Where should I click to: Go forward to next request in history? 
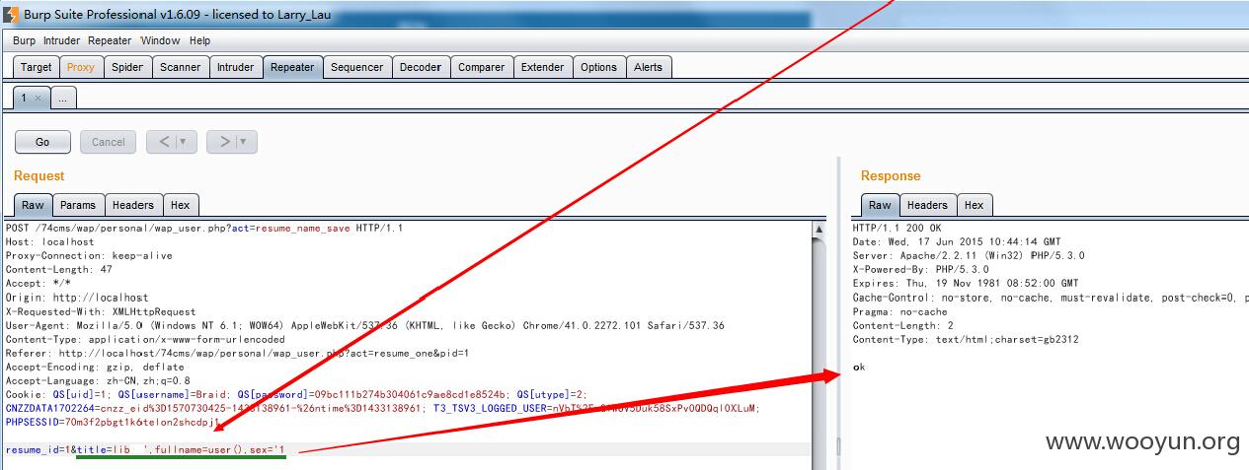[x=224, y=142]
